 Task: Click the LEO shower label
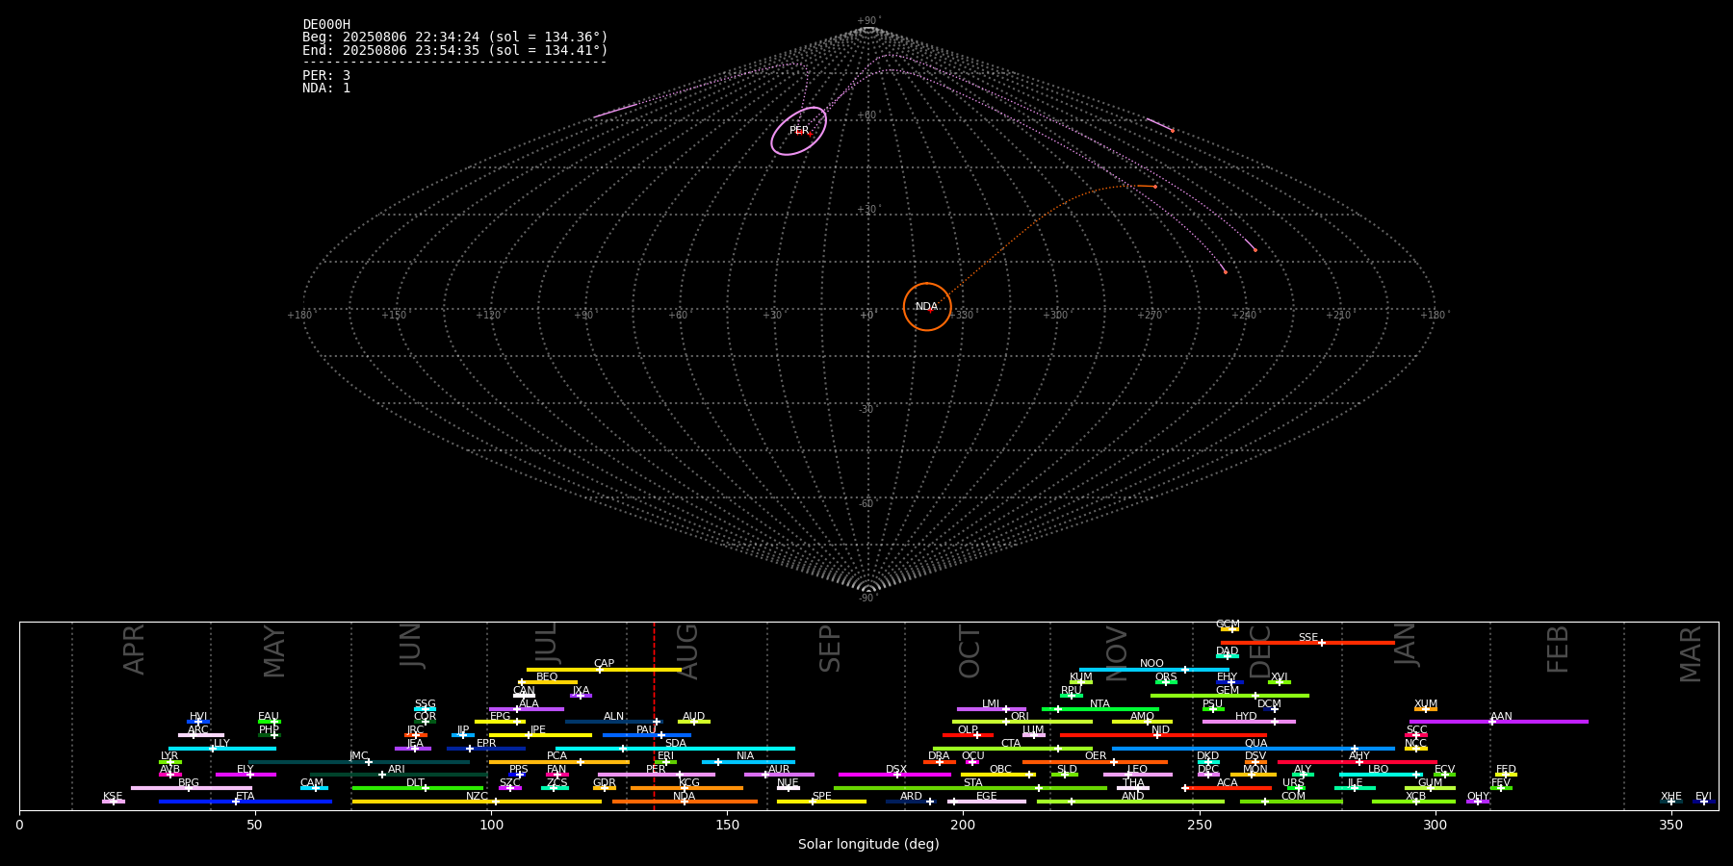click(1138, 770)
